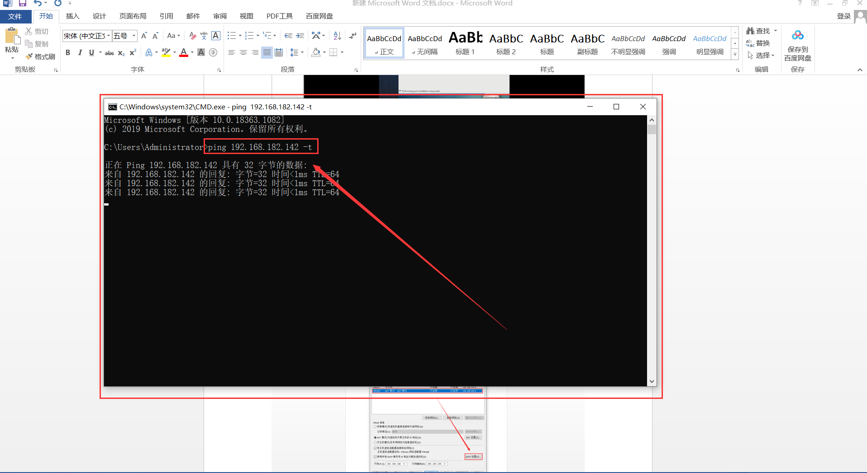
Task: Open the underline style dropdown arrow
Action: [100, 52]
